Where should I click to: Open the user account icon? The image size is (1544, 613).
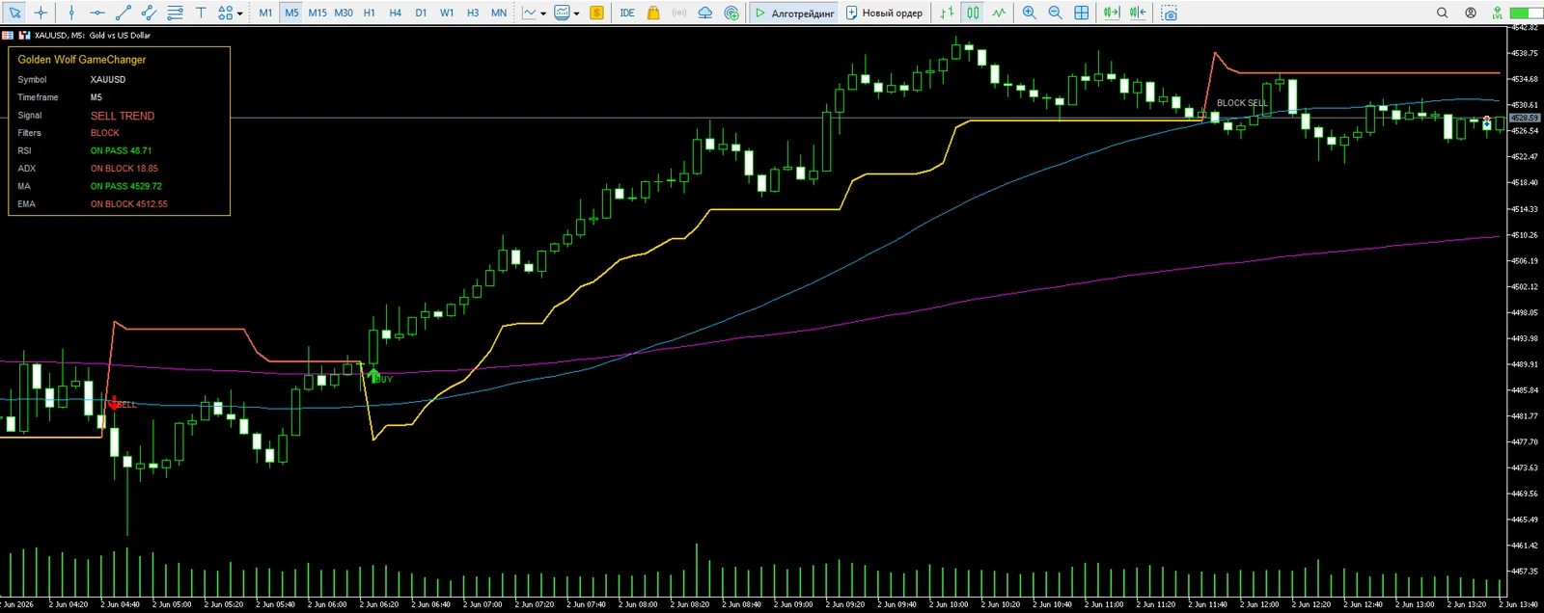click(x=1471, y=13)
